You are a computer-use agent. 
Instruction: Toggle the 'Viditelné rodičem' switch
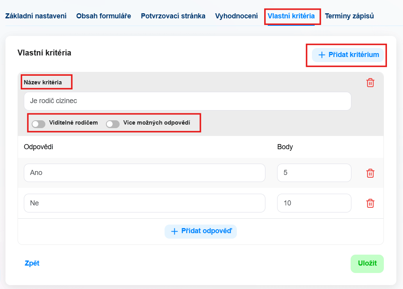click(x=38, y=124)
